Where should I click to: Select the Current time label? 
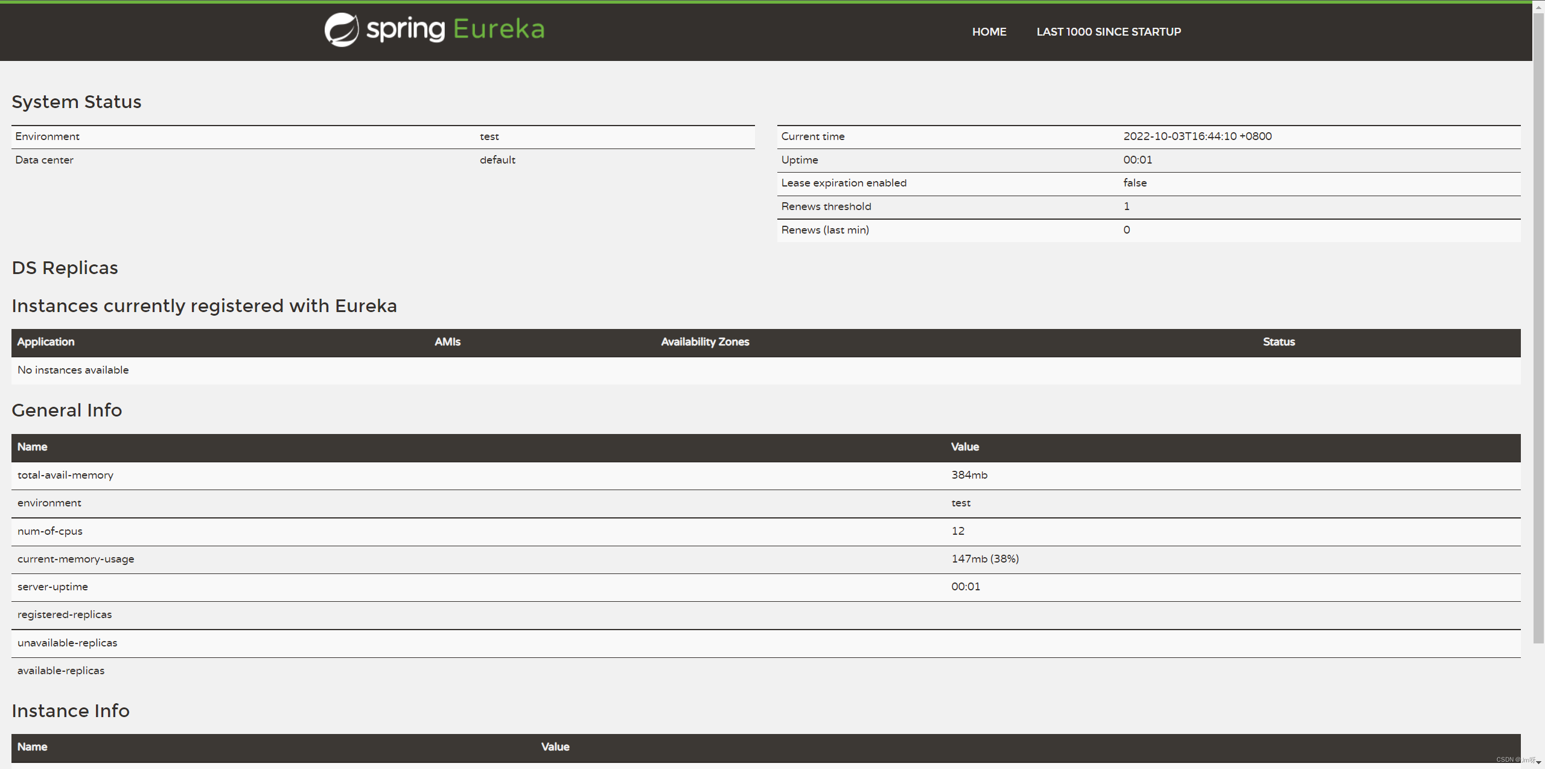pyautogui.click(x=813, y=136)
